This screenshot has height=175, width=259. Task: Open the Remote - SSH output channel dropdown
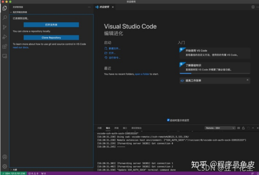(220, 128)
